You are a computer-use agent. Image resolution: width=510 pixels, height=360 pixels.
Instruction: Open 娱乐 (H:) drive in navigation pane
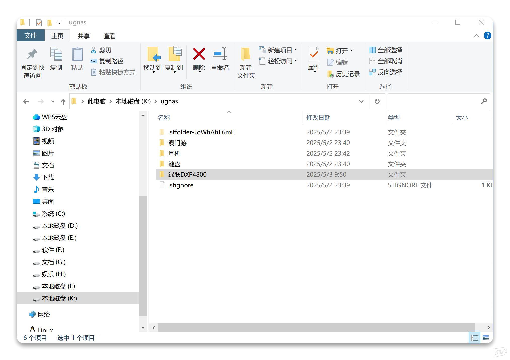click(x=49, y=274)
